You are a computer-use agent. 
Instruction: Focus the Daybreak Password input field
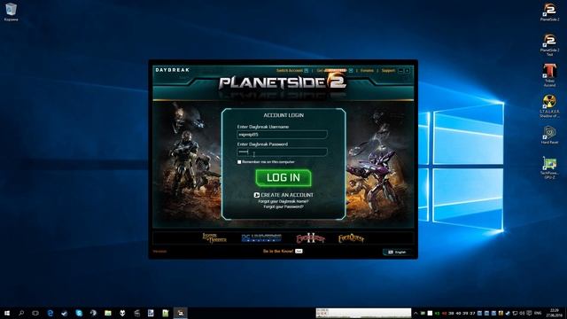tap(282, 152)
